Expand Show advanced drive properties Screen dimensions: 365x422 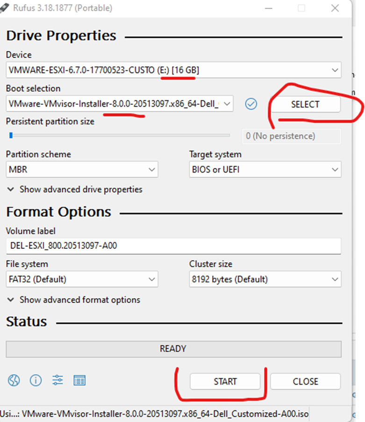(x=75, y=189)
